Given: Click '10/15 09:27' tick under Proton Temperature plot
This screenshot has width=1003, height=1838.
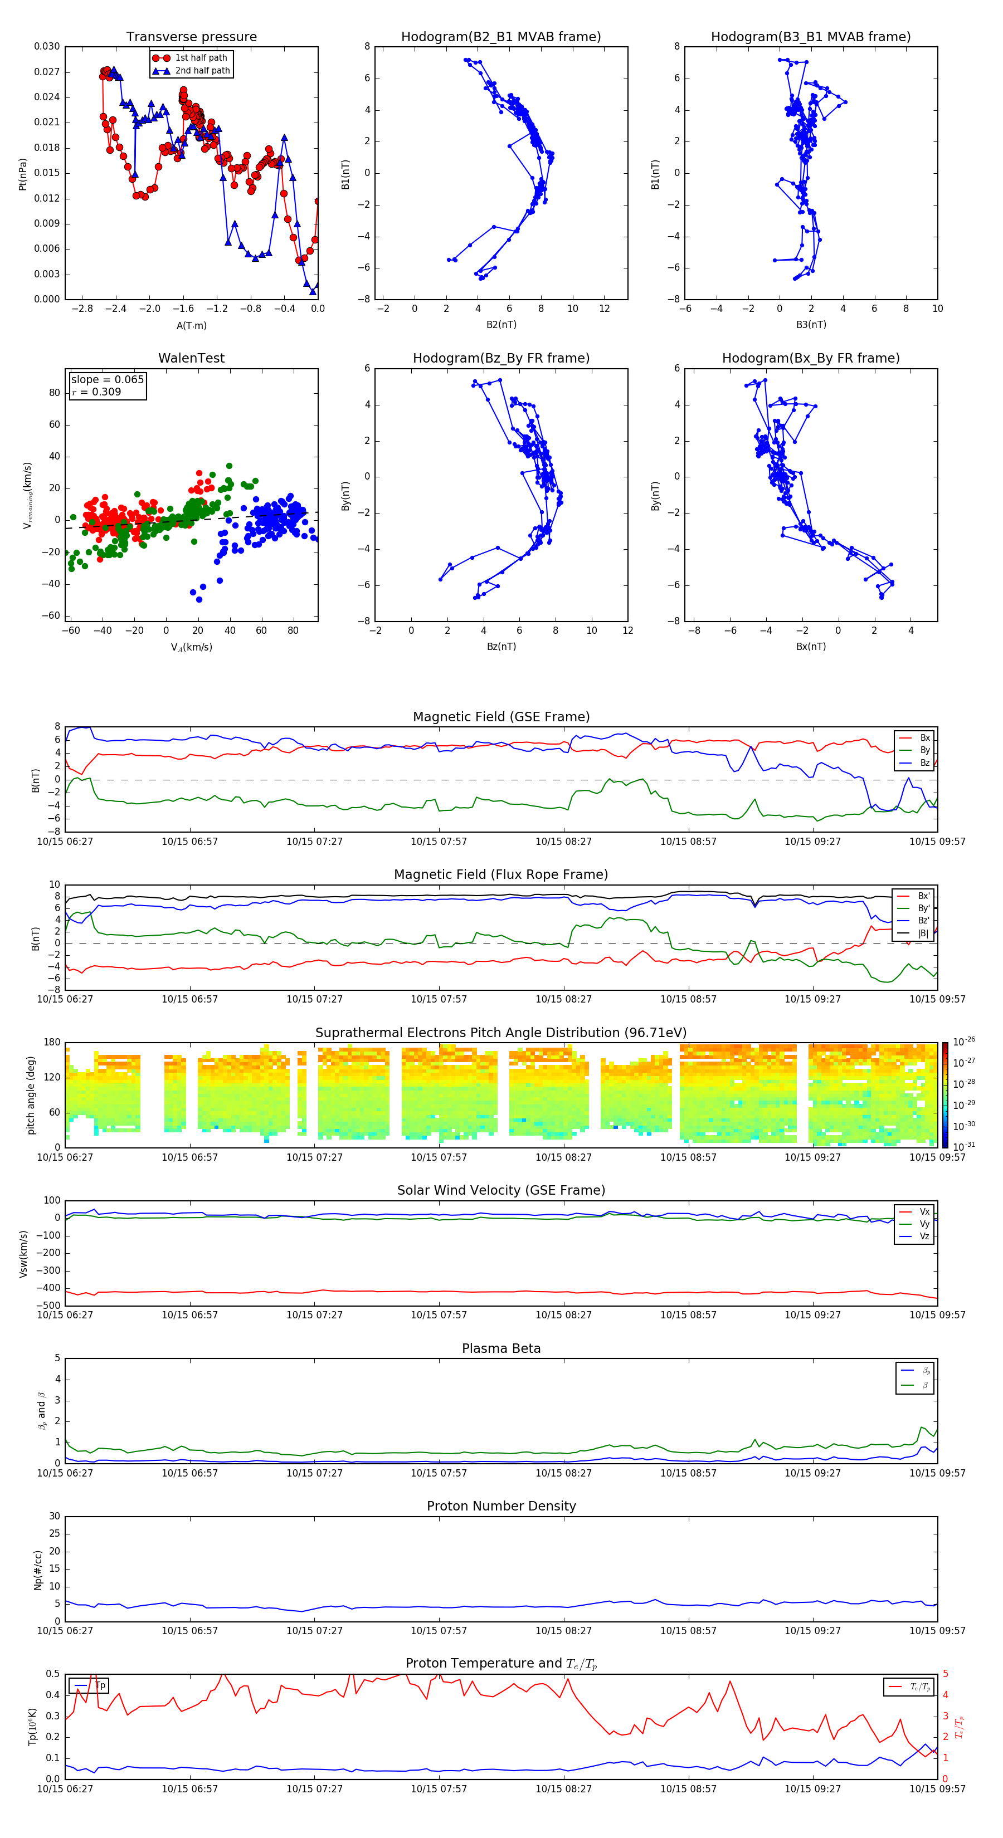Looking at the screenshot, I should coord(812,1789).
